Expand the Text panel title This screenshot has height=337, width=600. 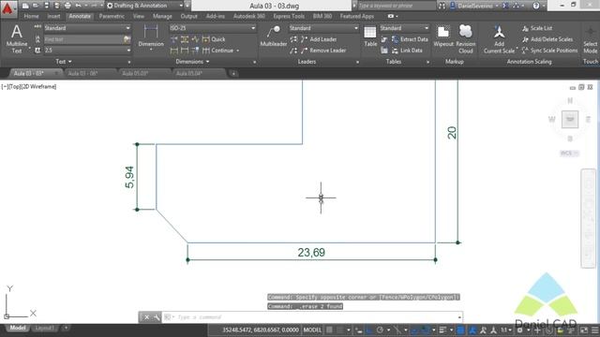coord(64,62)
